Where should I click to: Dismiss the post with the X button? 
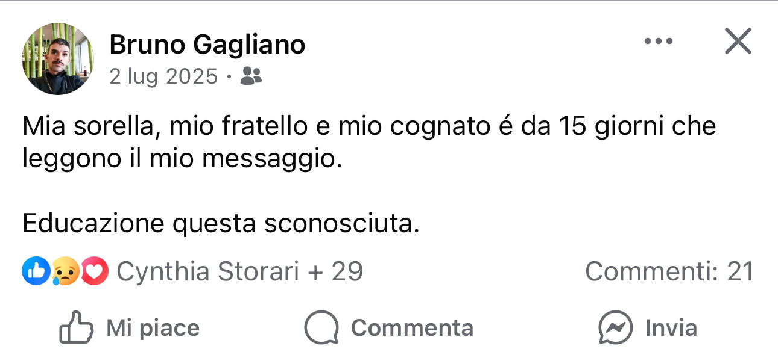coord(737,42)
